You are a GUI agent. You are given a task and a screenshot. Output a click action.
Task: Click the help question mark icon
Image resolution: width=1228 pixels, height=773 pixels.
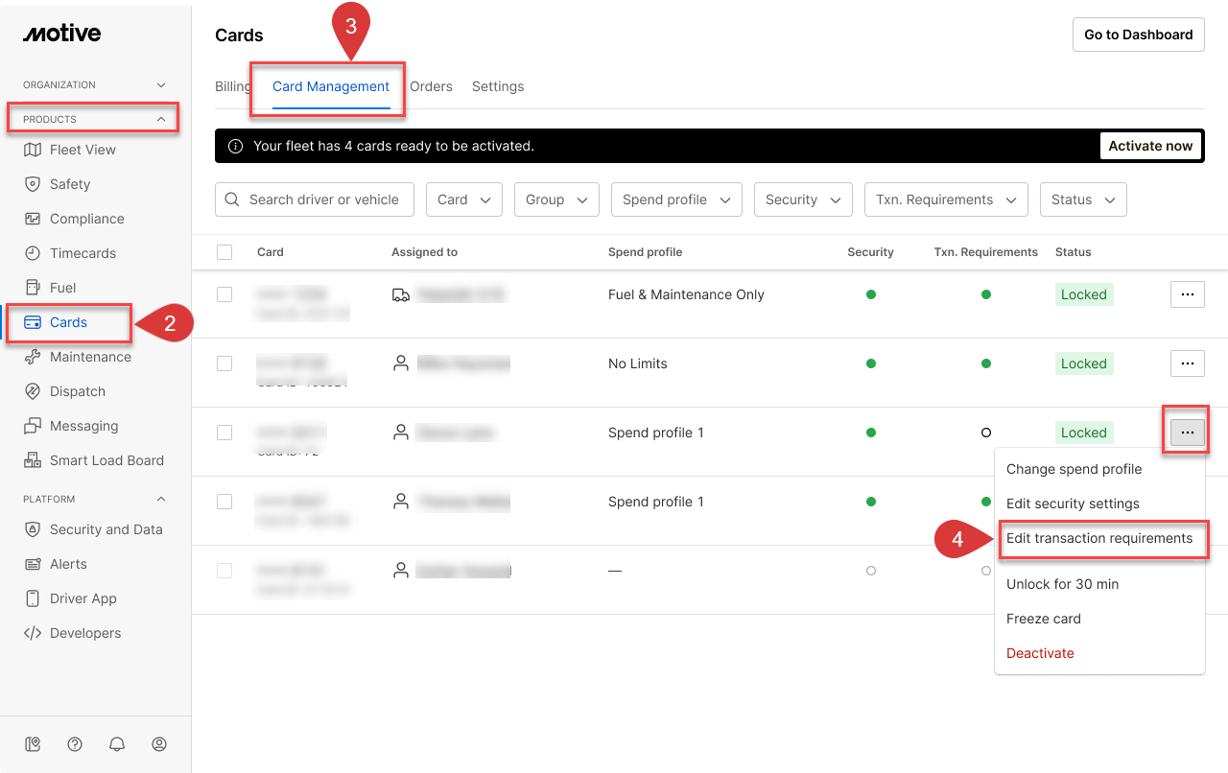pos(75,744)
